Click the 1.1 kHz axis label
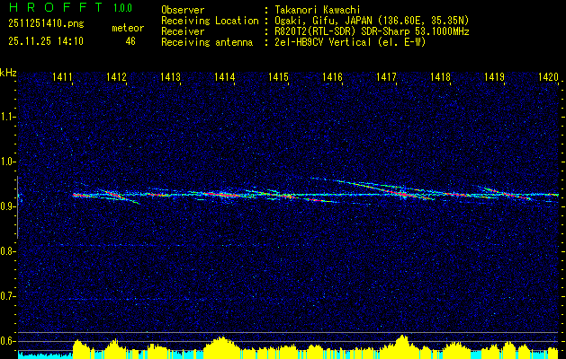The image size is (566, 359). pos(7,117)
